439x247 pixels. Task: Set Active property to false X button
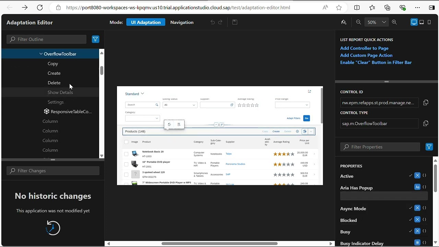coord(417,176)
